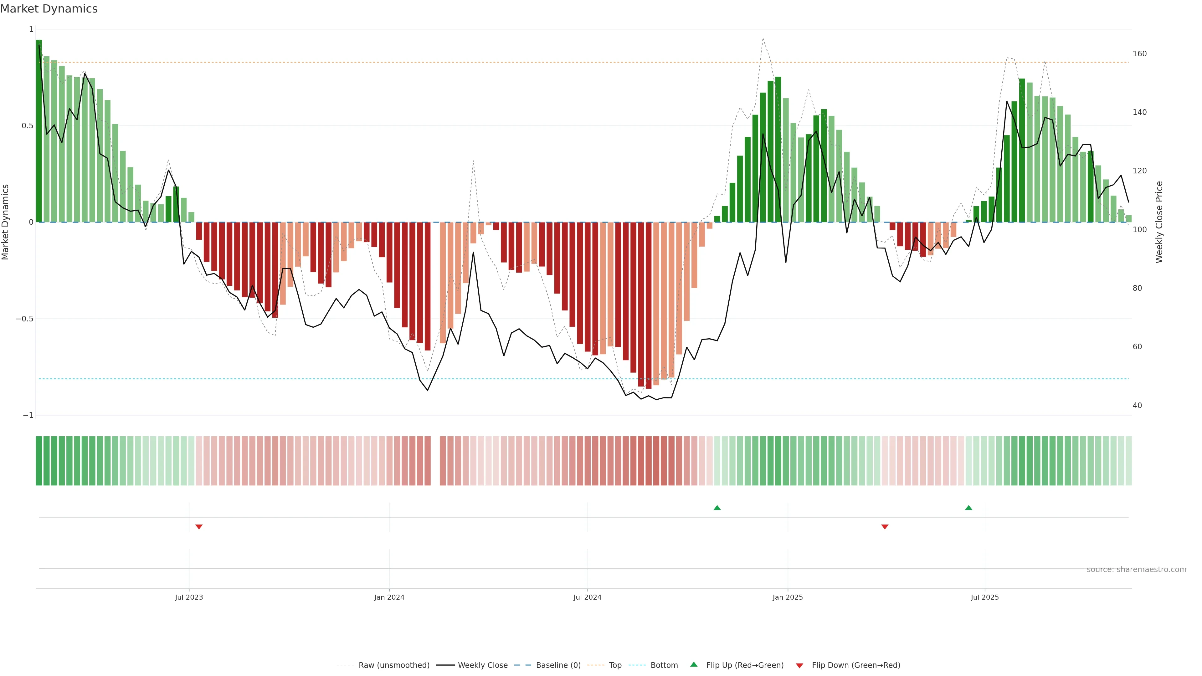
Task: Click the Weekly Close Price axis title
Action: pos(1159,222)
